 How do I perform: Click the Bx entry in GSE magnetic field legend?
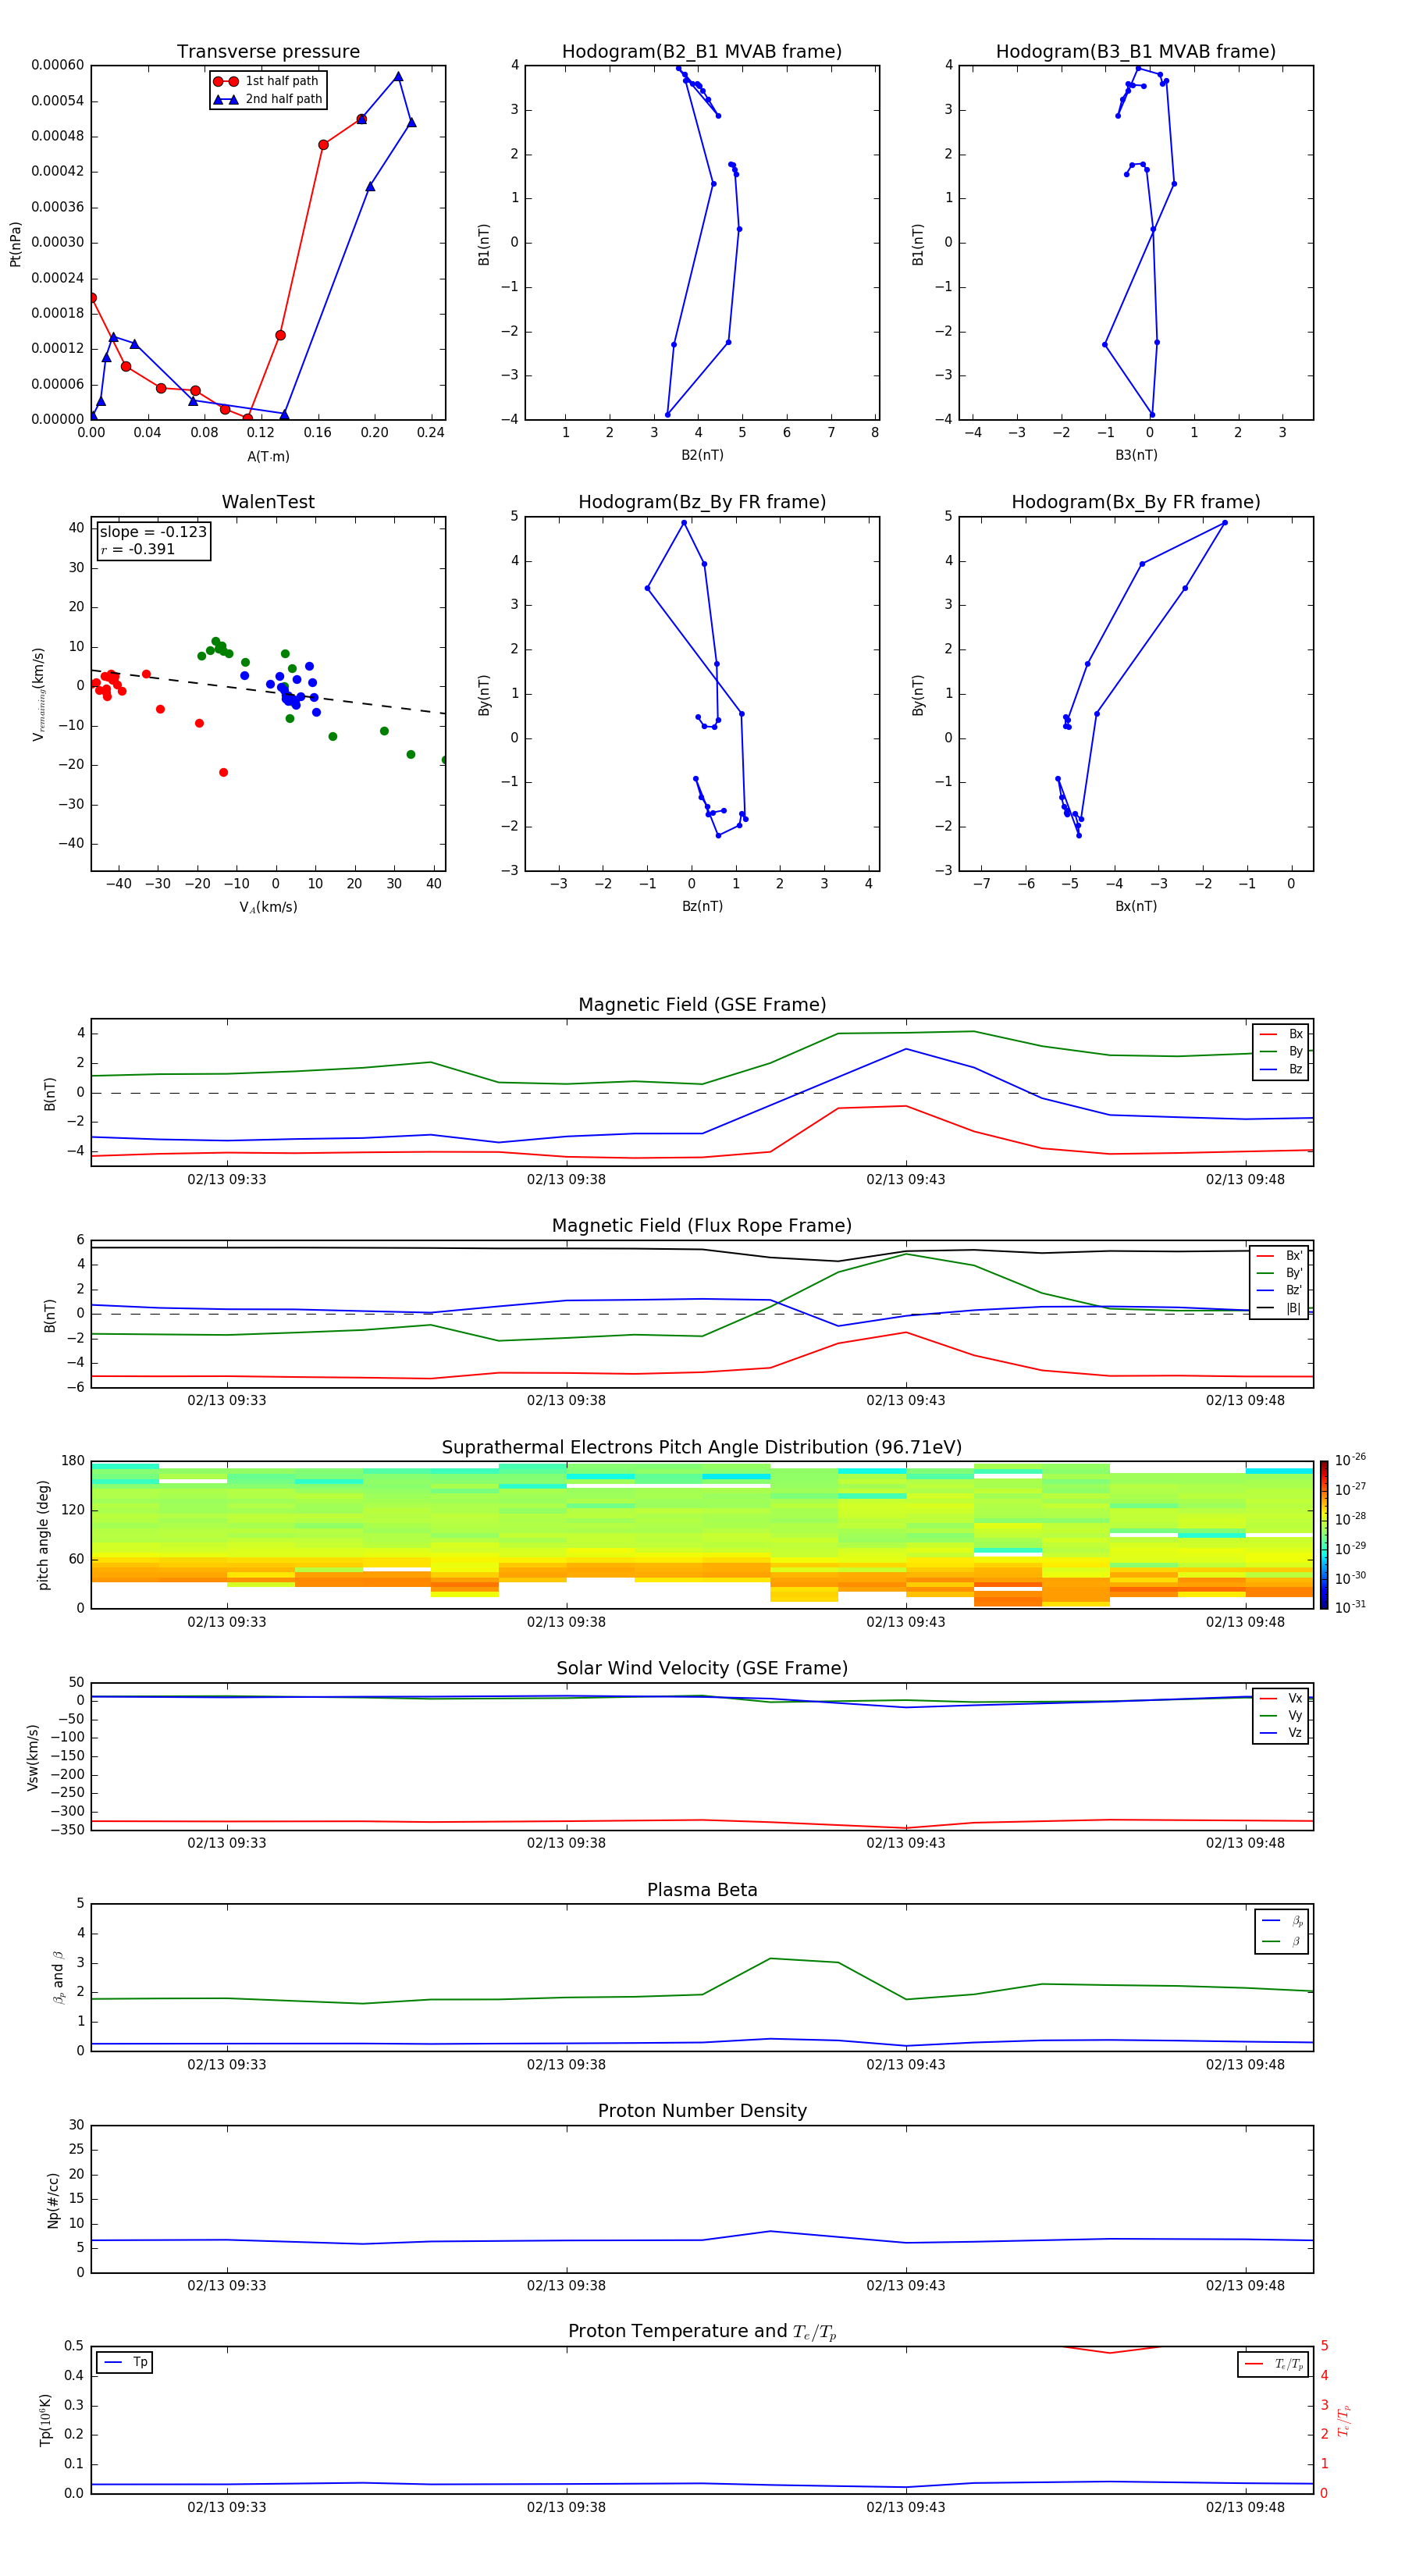tap(1281, 1034)
